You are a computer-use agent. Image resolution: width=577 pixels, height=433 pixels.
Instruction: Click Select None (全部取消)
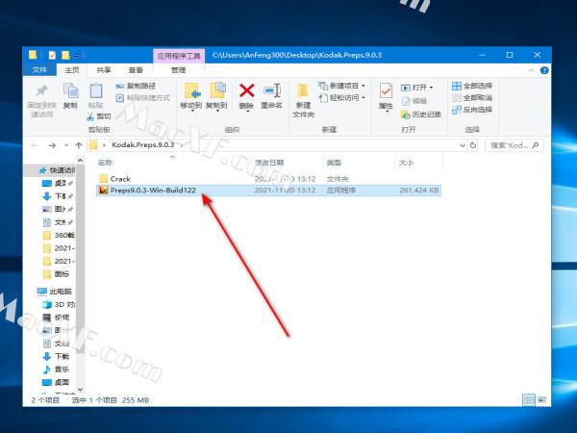472,97
